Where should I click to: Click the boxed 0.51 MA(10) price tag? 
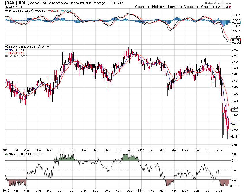235,123
